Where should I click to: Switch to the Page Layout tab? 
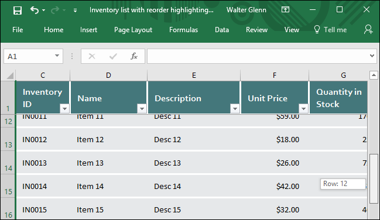[133, 30]
